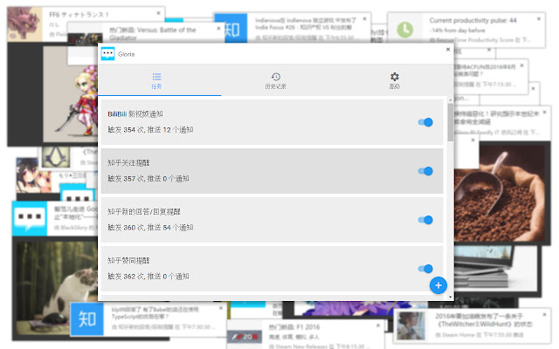The width and height of the screenshot is (559, 349).
Task: Click the stats text 触发 357 次
Action: [x=126, y=178]
